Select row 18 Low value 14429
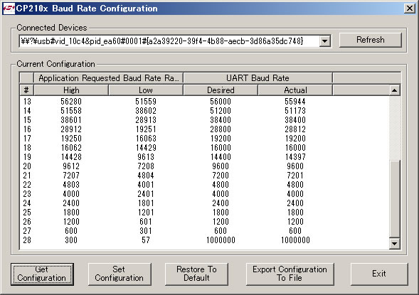The image size is (419, 295). pyautogui.click(x=146, y=148)
